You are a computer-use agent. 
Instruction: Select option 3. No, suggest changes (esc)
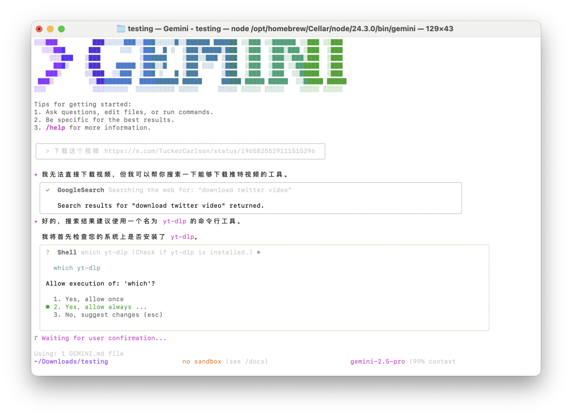(108, 315)
